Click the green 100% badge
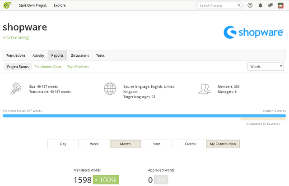Screen dimensions: 289x186 106,180
